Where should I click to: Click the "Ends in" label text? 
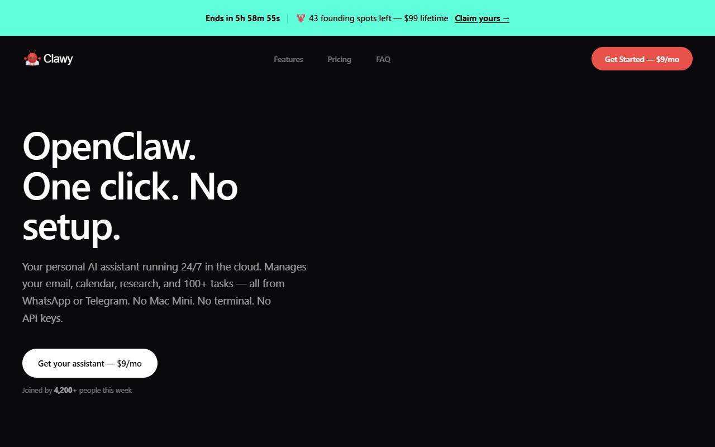[x=218, y=18]
